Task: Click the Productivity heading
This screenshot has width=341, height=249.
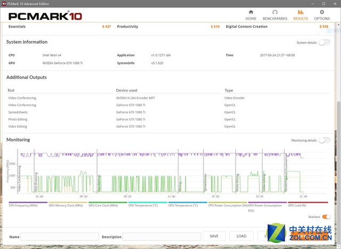Action: tap(128, 27)
